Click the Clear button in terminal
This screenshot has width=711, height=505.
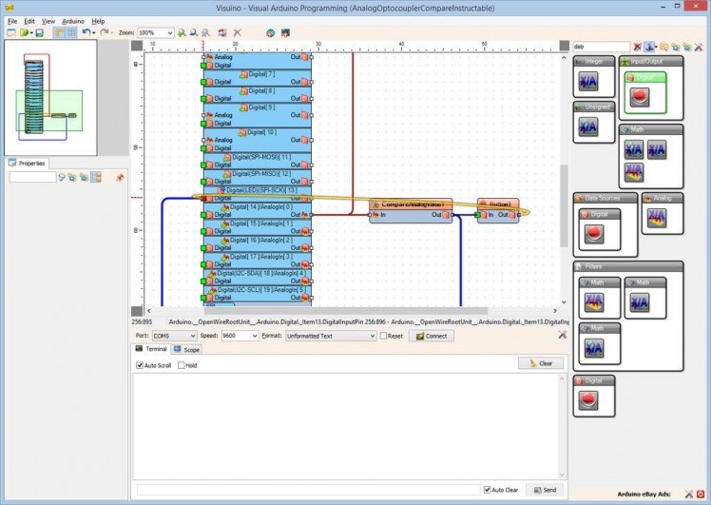(x=541, y=363)
